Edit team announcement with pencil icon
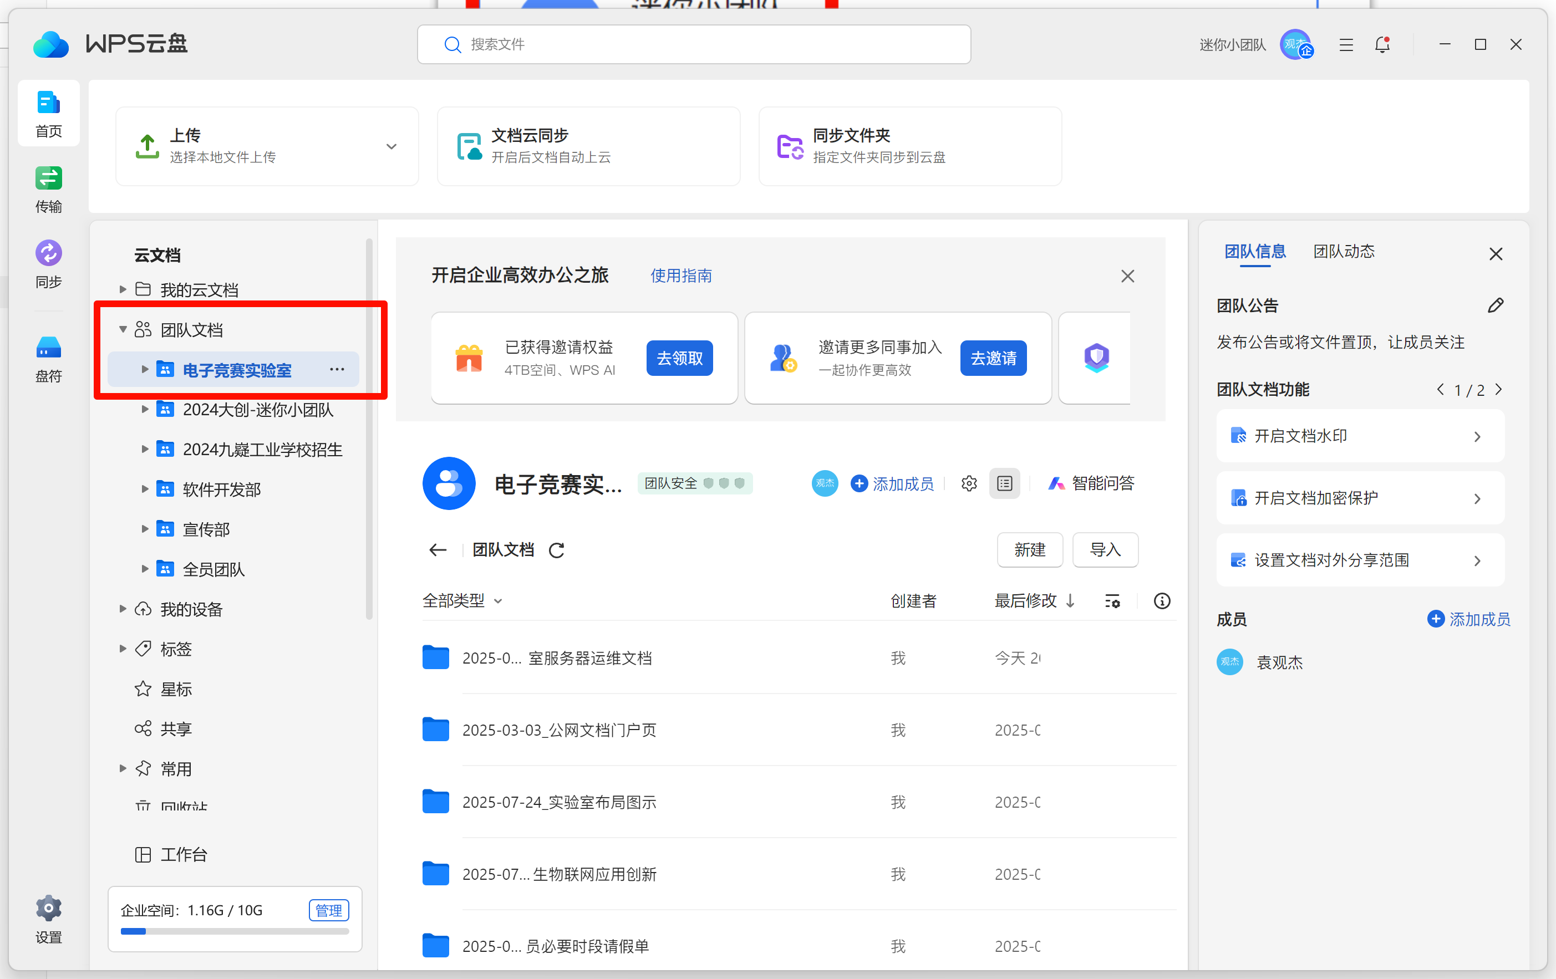Image resolution: width=1556 pixels, height=979 pixels. [x=1495, y=305]
